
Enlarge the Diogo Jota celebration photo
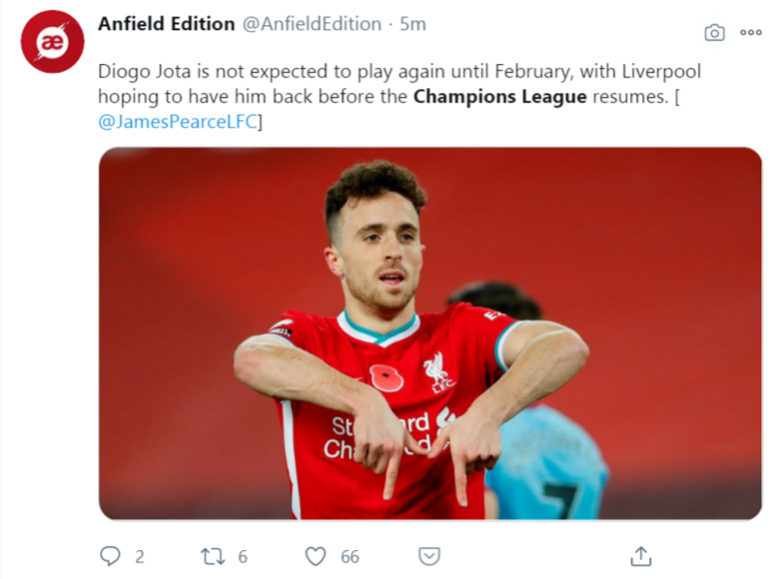click(430, 333)
